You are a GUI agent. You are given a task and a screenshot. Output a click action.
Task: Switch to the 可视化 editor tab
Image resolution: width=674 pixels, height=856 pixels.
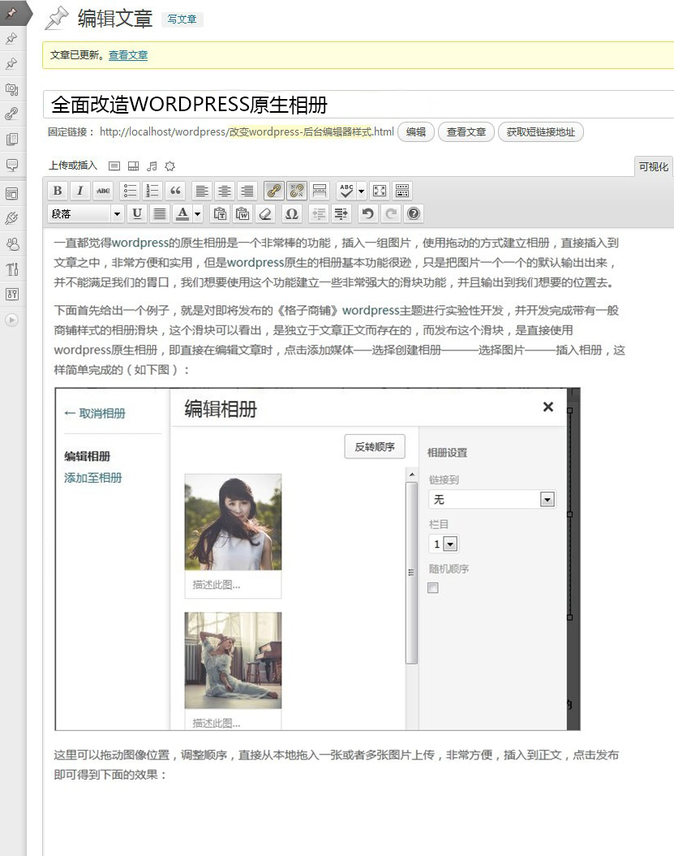[654, 166]
